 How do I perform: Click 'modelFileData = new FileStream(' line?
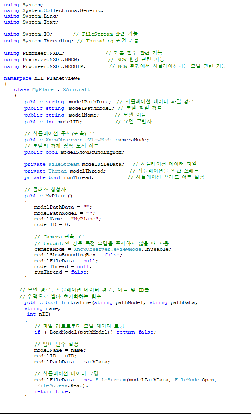pos(126,380)
